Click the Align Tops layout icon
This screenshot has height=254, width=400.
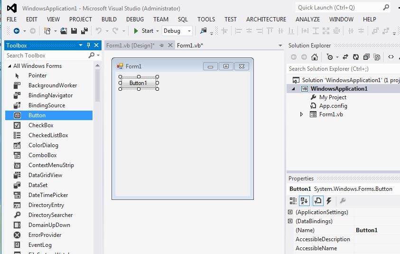[270, 31]
